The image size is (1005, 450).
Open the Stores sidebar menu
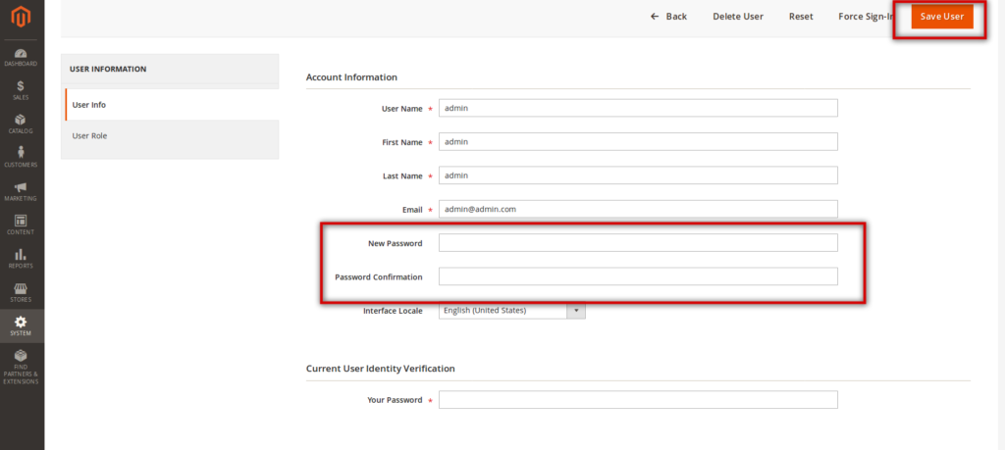tap(21, 292)
